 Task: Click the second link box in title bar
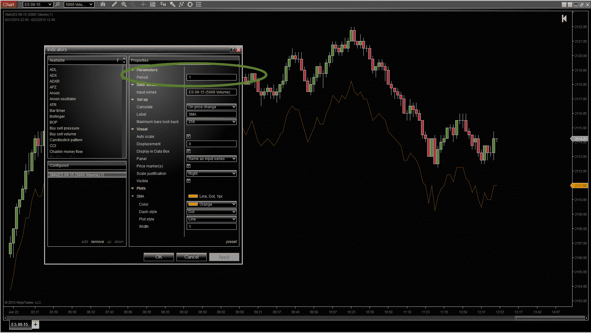(570, 5)
